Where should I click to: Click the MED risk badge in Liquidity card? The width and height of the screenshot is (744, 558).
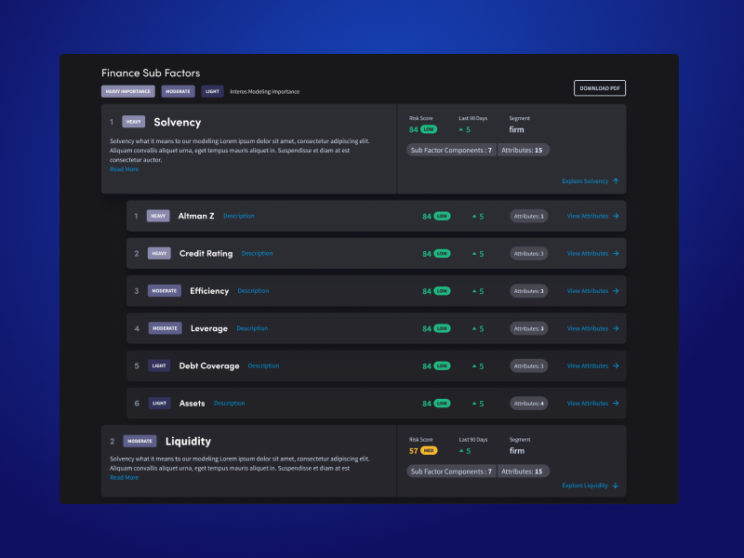(429, 450)
